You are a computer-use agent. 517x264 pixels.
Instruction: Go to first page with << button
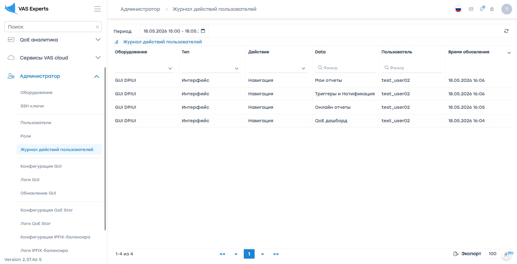222,254
